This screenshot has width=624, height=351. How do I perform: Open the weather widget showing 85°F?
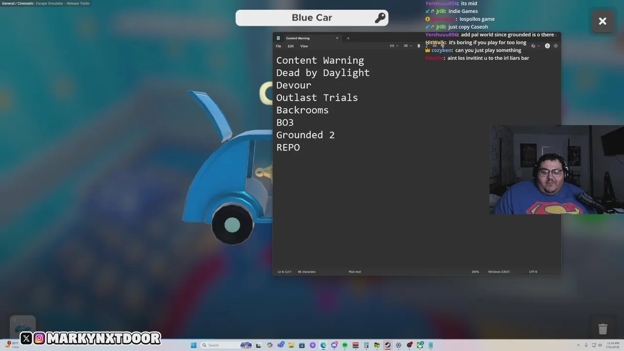(13, 345)
